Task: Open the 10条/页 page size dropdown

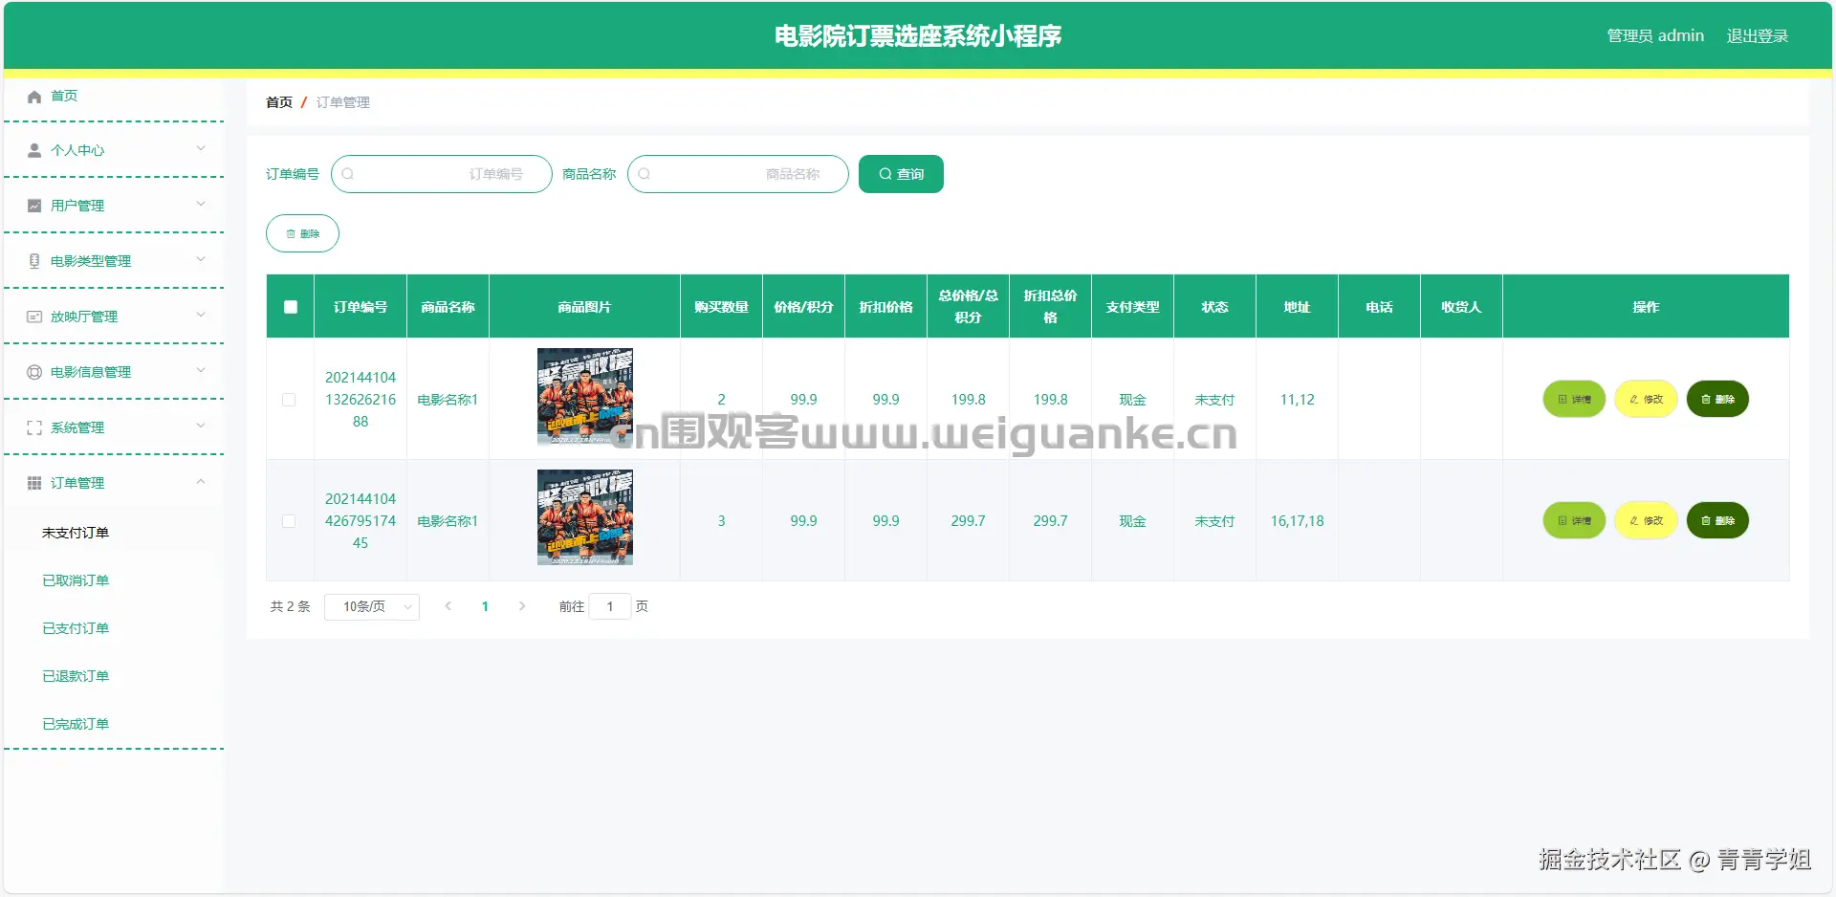Action: pyautogui.click(x=371, y=606)
